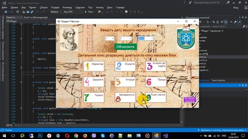Open the Проект menu

tap(33, 7)
